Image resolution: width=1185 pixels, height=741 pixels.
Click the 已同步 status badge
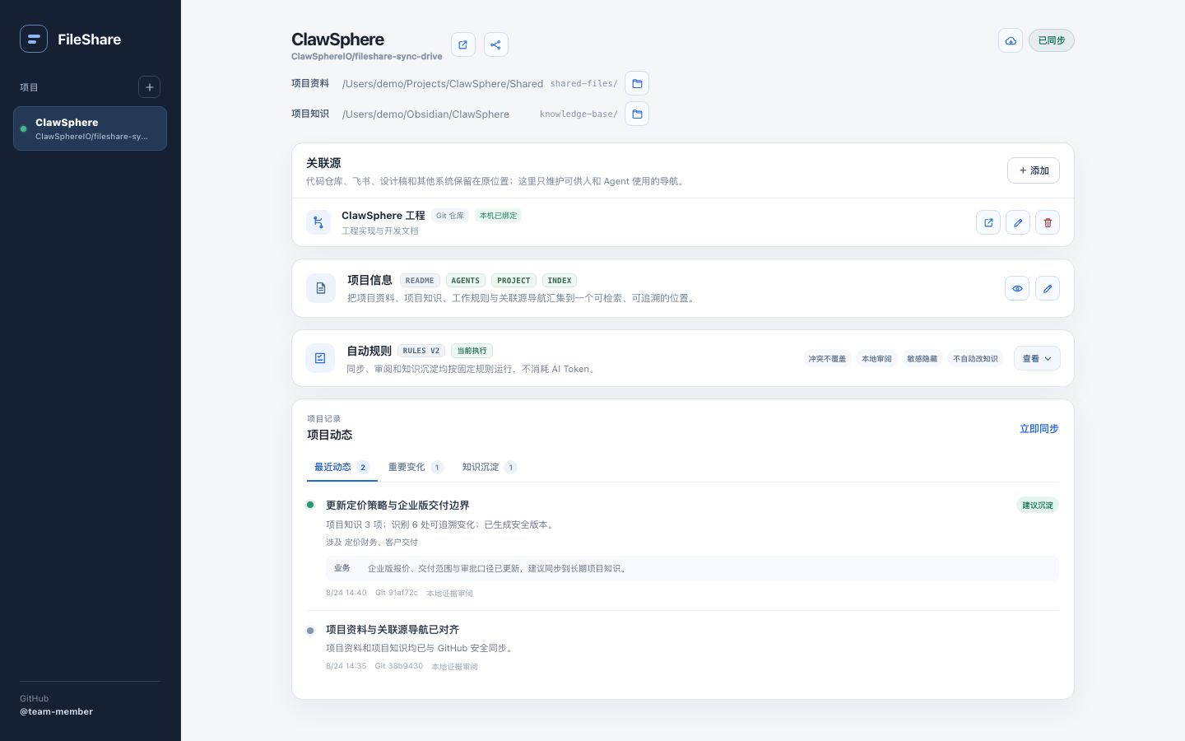[x=1052, y=40]
